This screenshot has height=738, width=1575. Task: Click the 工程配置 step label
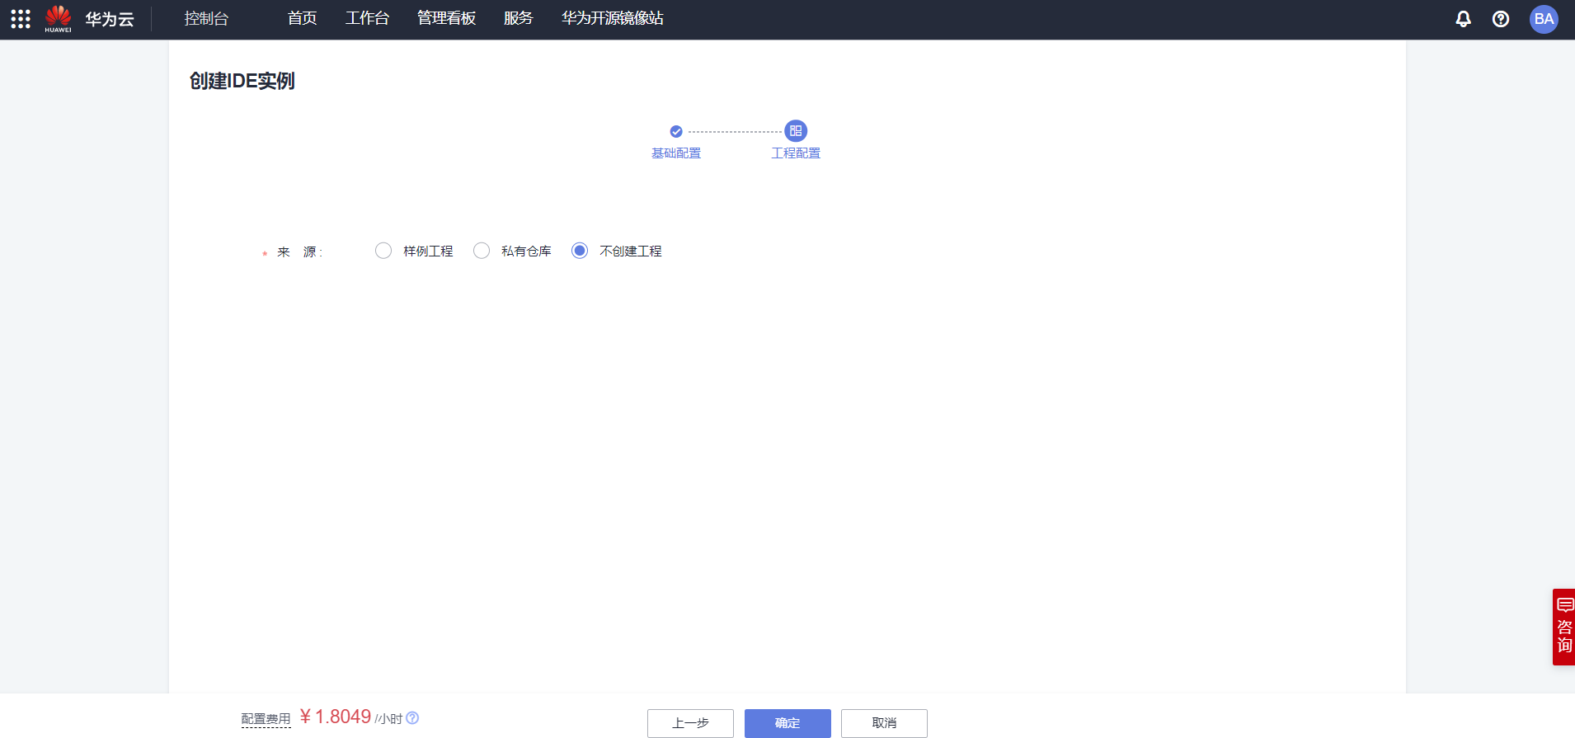796,153
